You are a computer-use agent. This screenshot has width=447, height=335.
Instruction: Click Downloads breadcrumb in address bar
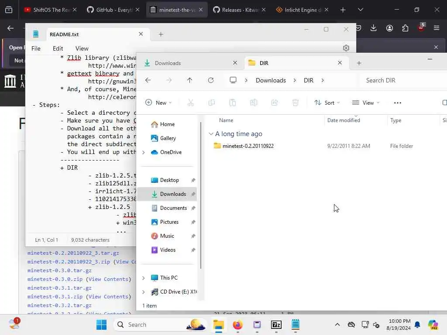pyautogui.click(x=271, y=80)
